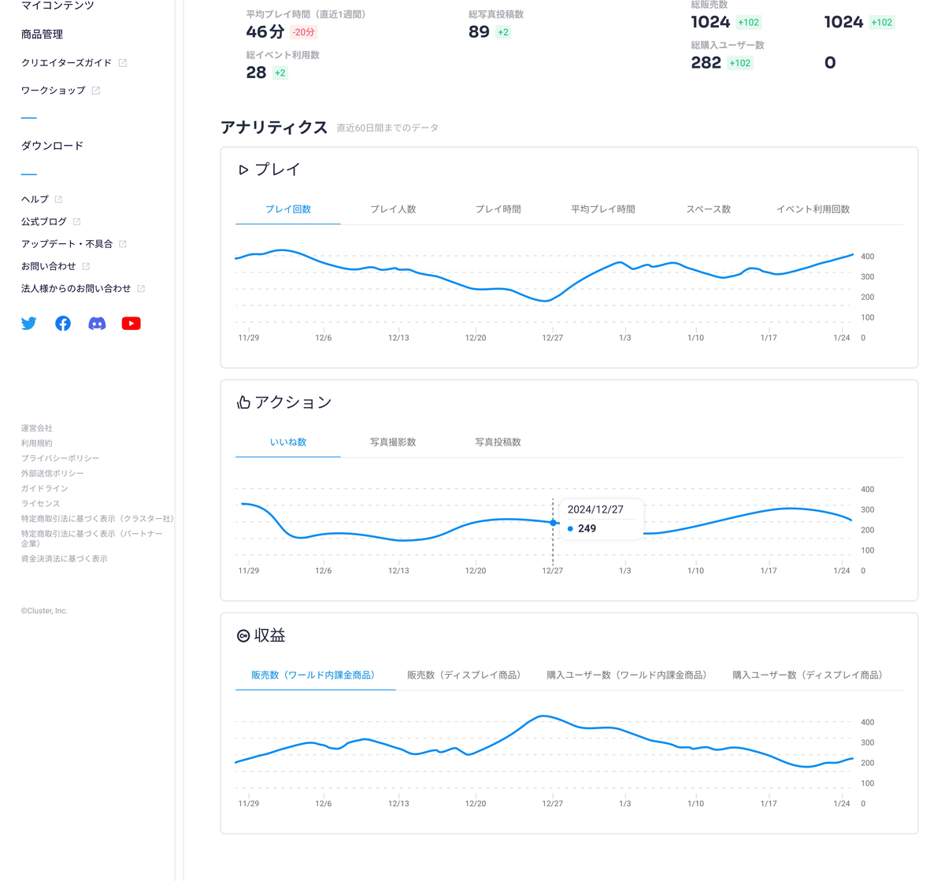The image size is (945, 881).
Task: Open the YouTube social icon
Action: 132,324
